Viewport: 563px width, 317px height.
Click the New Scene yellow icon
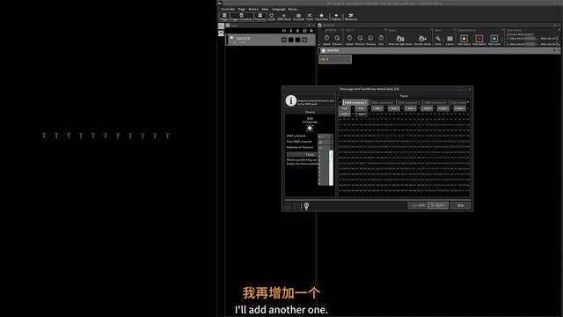pyautogui.click(x=464, y=39)
